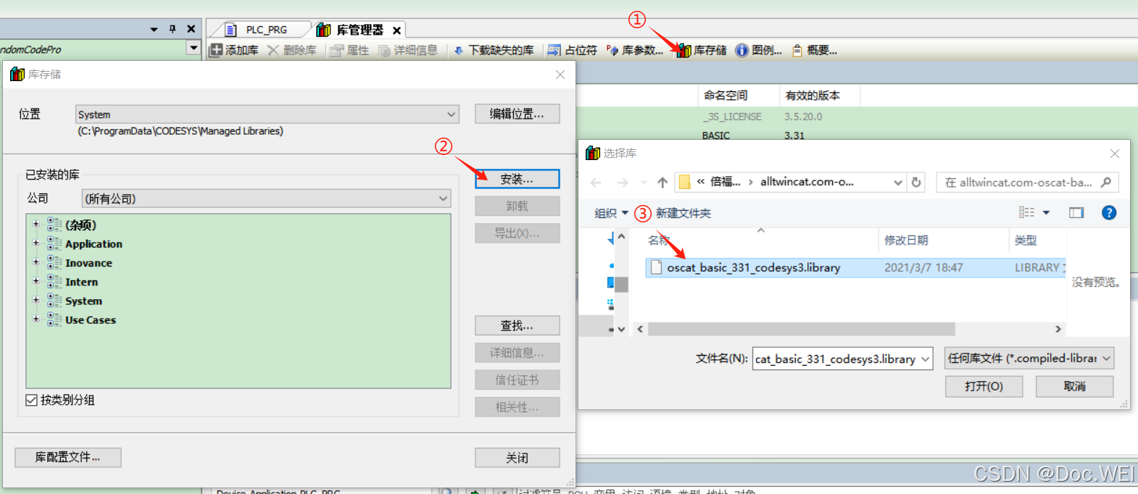
Task: Open library Properties (属性) in toolbar
Action: point(349,50)
